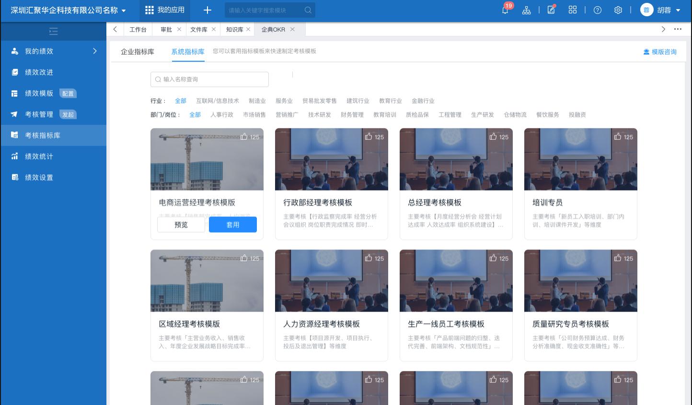Click the 考核指标库 sidebar icon
This screenshot has height=405, width=692.
click(x=15, y=135)
